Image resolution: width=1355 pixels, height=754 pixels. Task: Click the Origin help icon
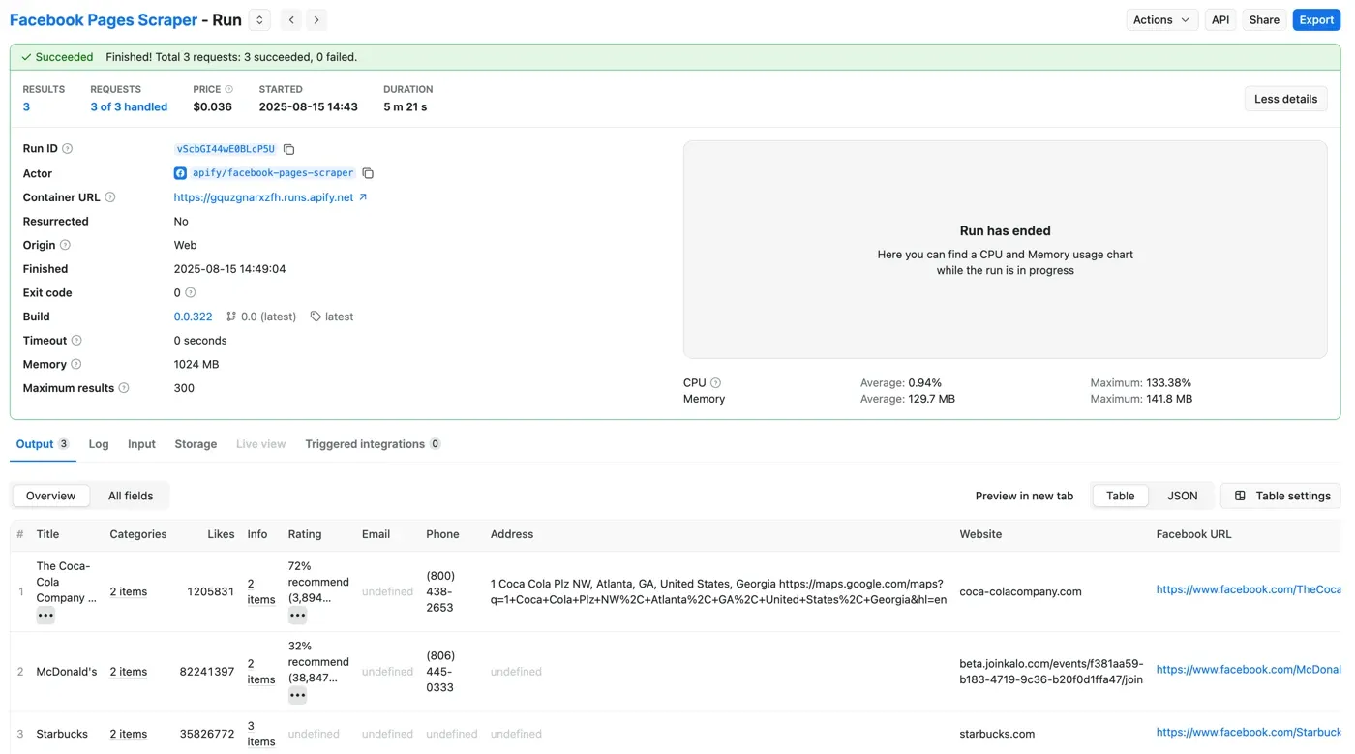(65, 245)
